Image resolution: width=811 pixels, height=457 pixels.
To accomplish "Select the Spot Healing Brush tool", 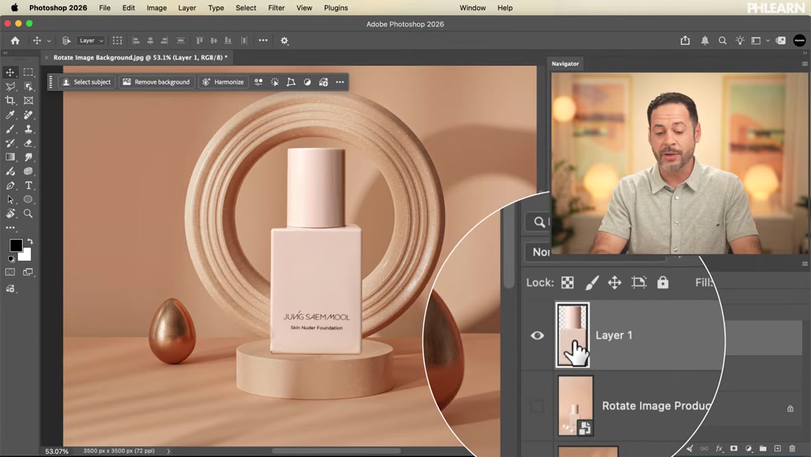I will [x=28, y=115].
